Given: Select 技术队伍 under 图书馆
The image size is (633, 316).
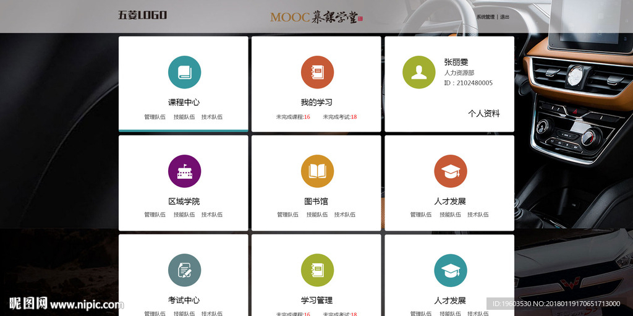Looking at the screenshot, I should coord(345,215).
